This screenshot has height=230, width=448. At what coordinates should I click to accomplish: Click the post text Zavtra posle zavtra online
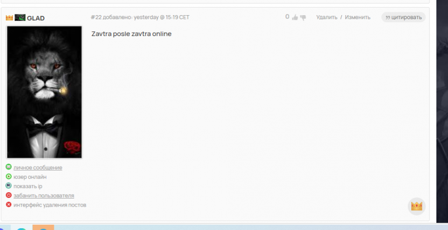click(x=131, y=34)
